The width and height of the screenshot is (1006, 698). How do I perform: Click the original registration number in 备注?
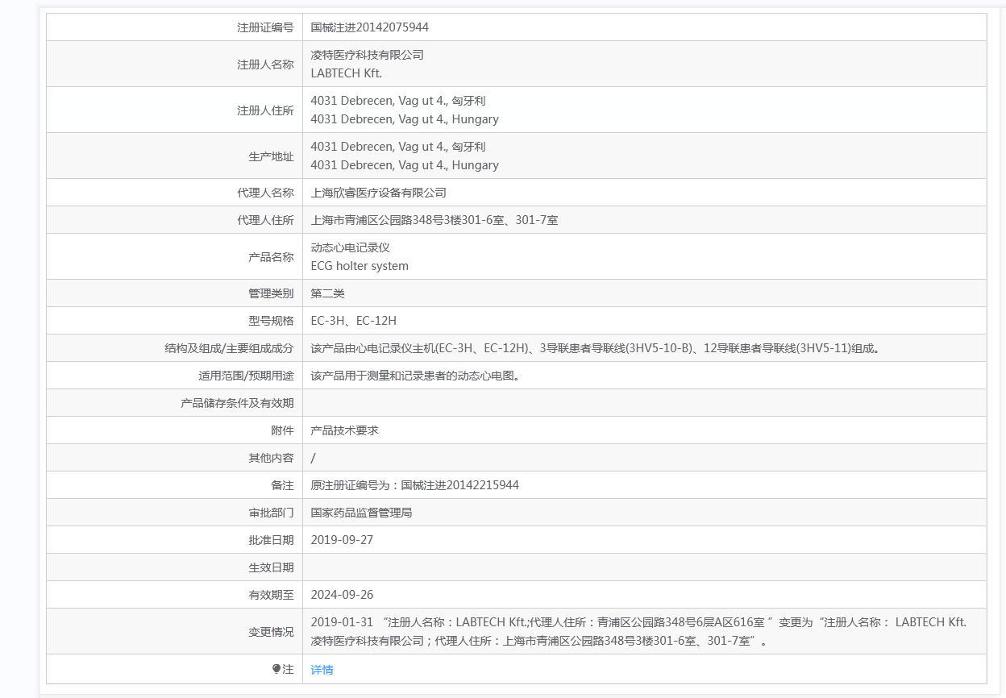coord(414,485)
